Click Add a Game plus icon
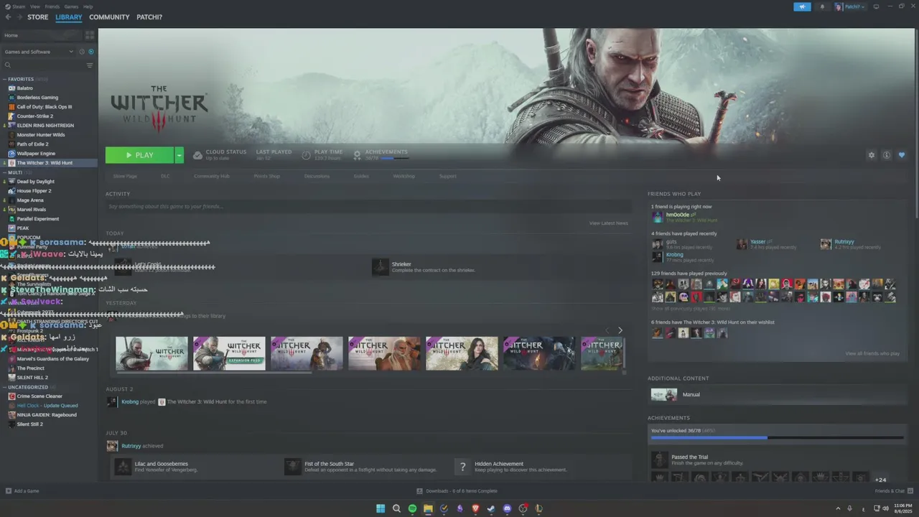919x517 pixels. click(x=9, y=491)
